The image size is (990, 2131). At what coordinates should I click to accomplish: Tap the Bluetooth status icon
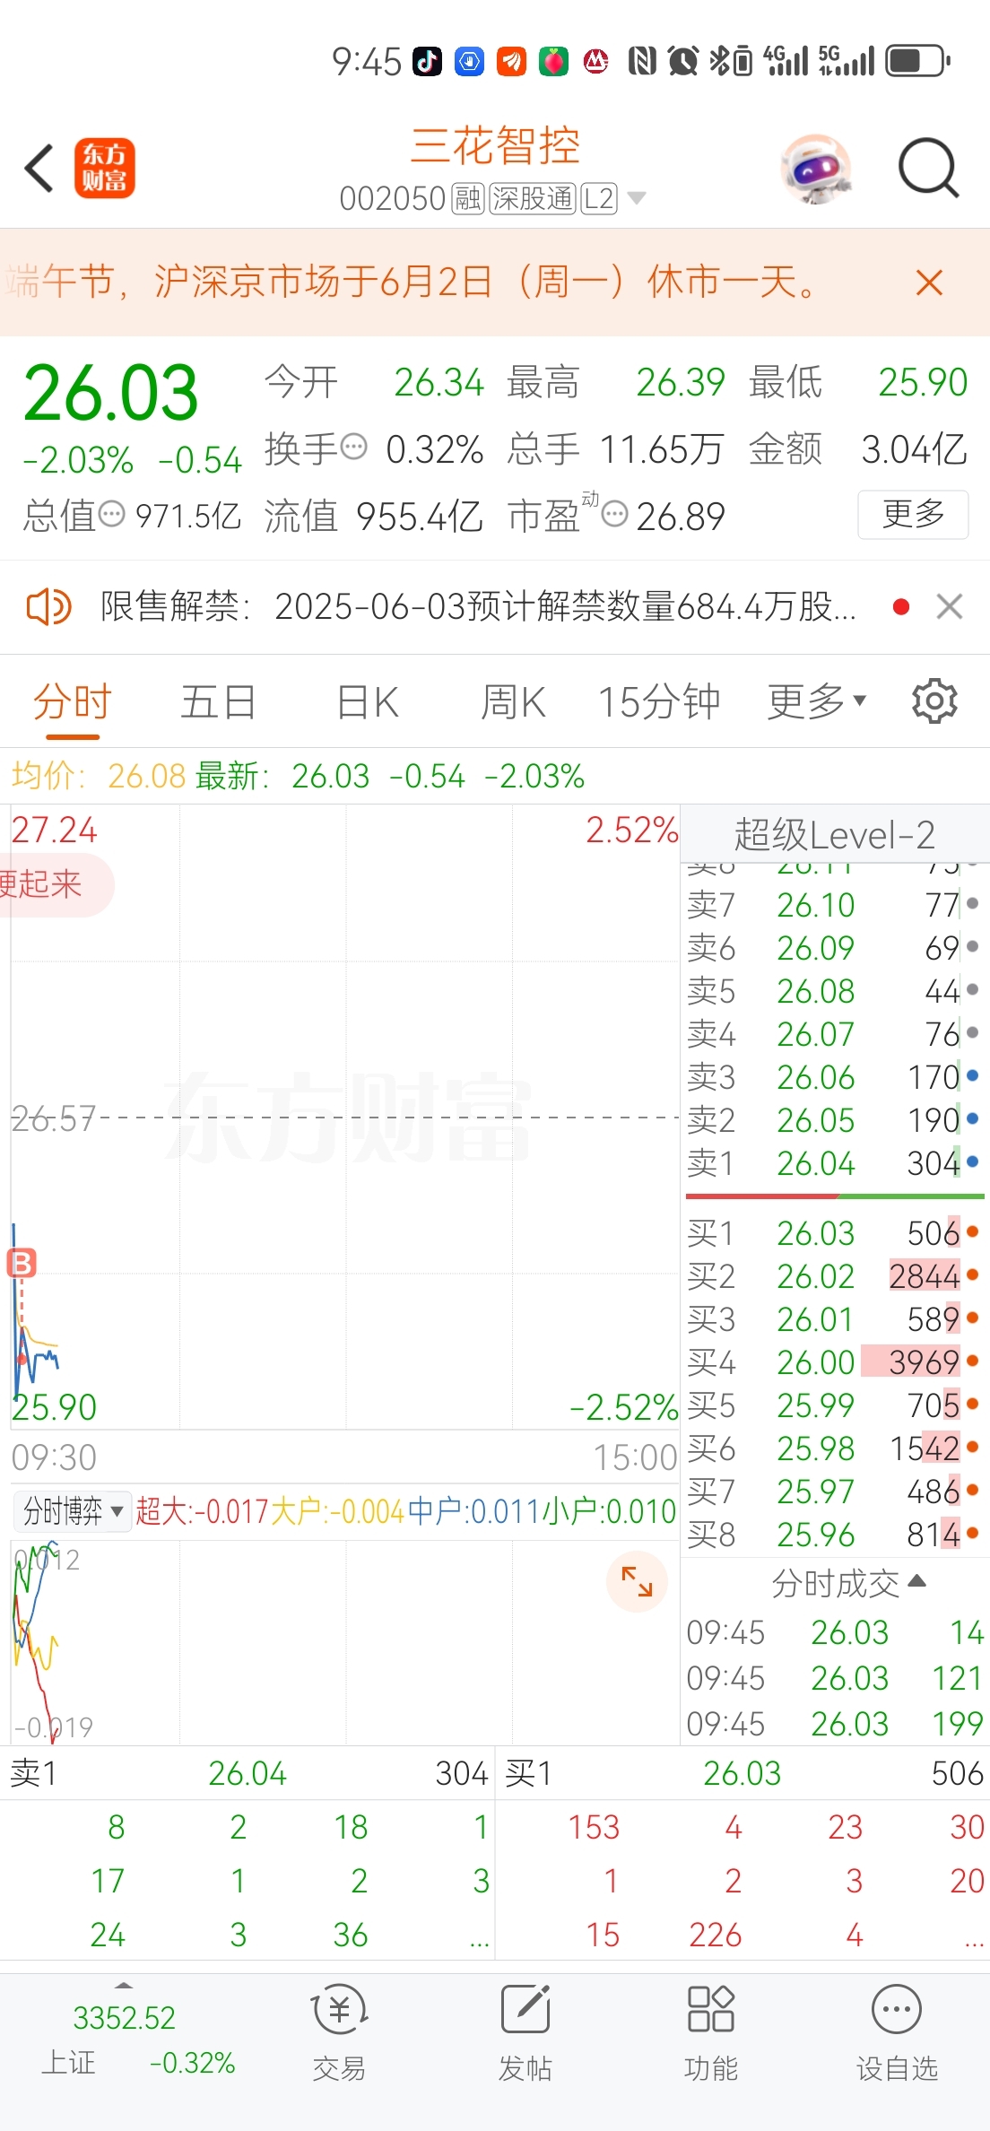tap(718, 61)
